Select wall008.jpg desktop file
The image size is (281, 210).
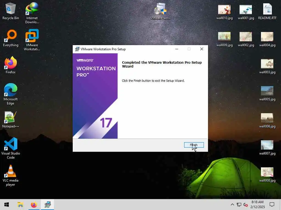click(x=267, y=175)
